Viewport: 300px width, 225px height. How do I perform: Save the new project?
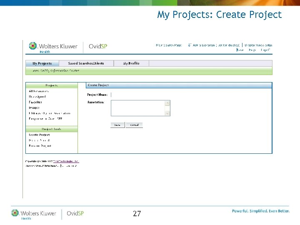tap(117, 125)
